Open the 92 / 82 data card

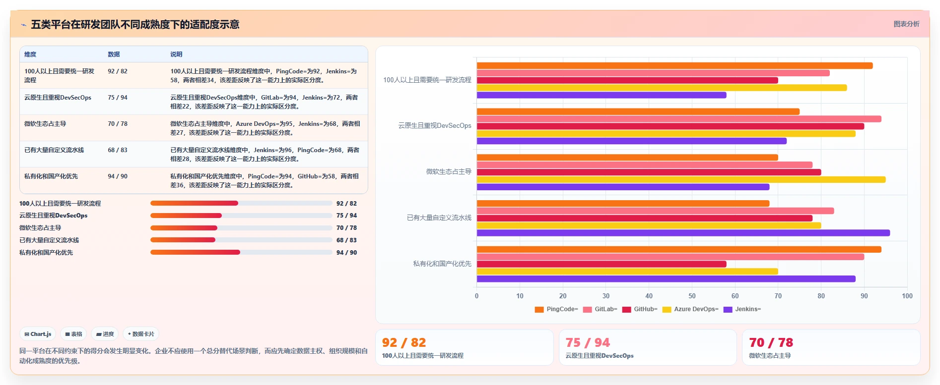pyautogui.click(x=464, y=347)
